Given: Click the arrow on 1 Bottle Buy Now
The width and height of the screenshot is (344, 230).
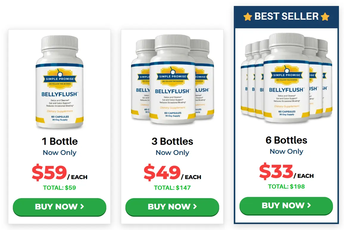Looking at the screenshot, I should click(x=82, y=206).
